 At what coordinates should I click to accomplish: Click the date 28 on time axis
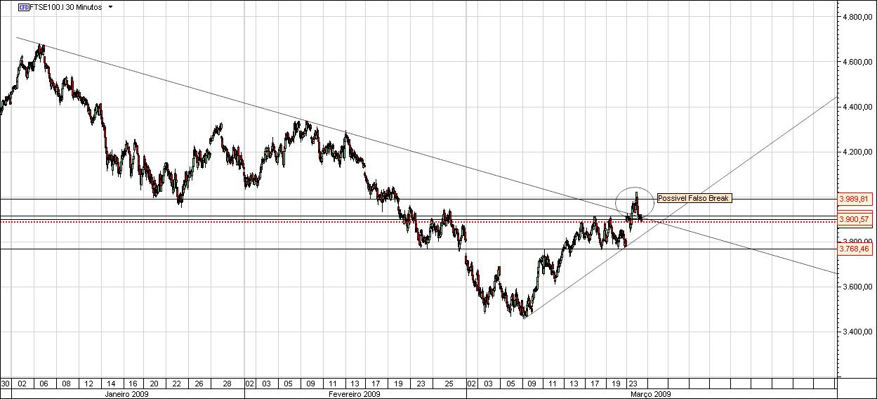227,384
